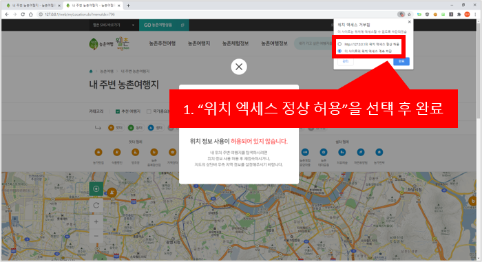Screen dimensions: 482x262
Task: Click the orange marker on the map
Action: click(112, 193)
